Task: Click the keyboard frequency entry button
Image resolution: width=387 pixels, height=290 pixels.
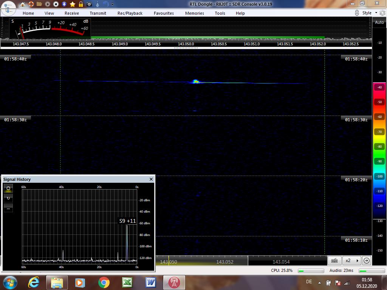Action: click(x=334, y=261)
